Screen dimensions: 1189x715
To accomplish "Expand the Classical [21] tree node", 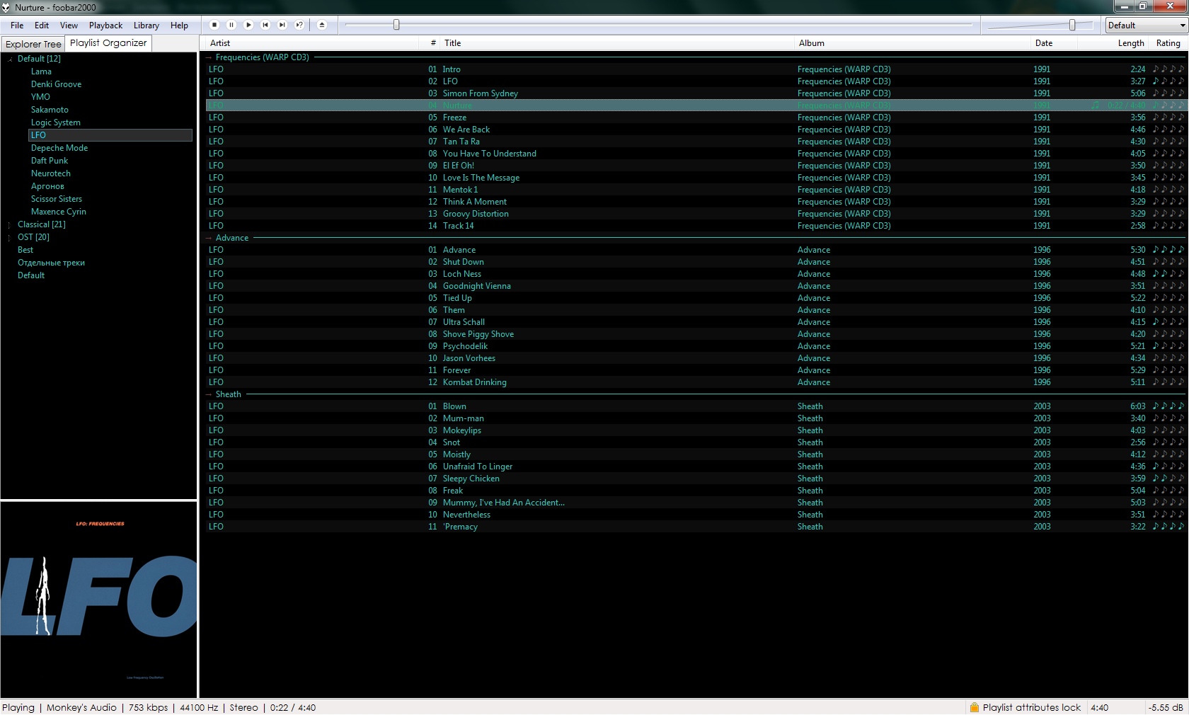I will point(10,224).
